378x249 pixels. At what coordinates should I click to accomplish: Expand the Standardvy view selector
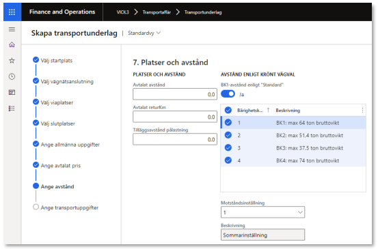144,33
